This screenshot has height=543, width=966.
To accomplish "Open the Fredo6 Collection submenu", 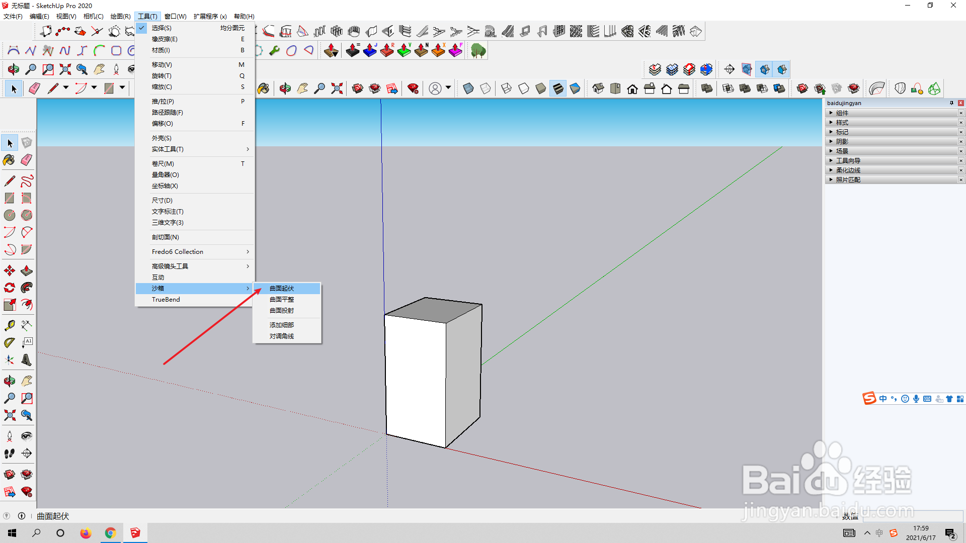I will (195, 252).
